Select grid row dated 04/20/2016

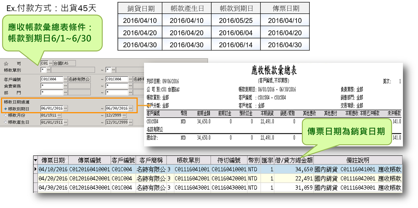[x=218, y=178]
